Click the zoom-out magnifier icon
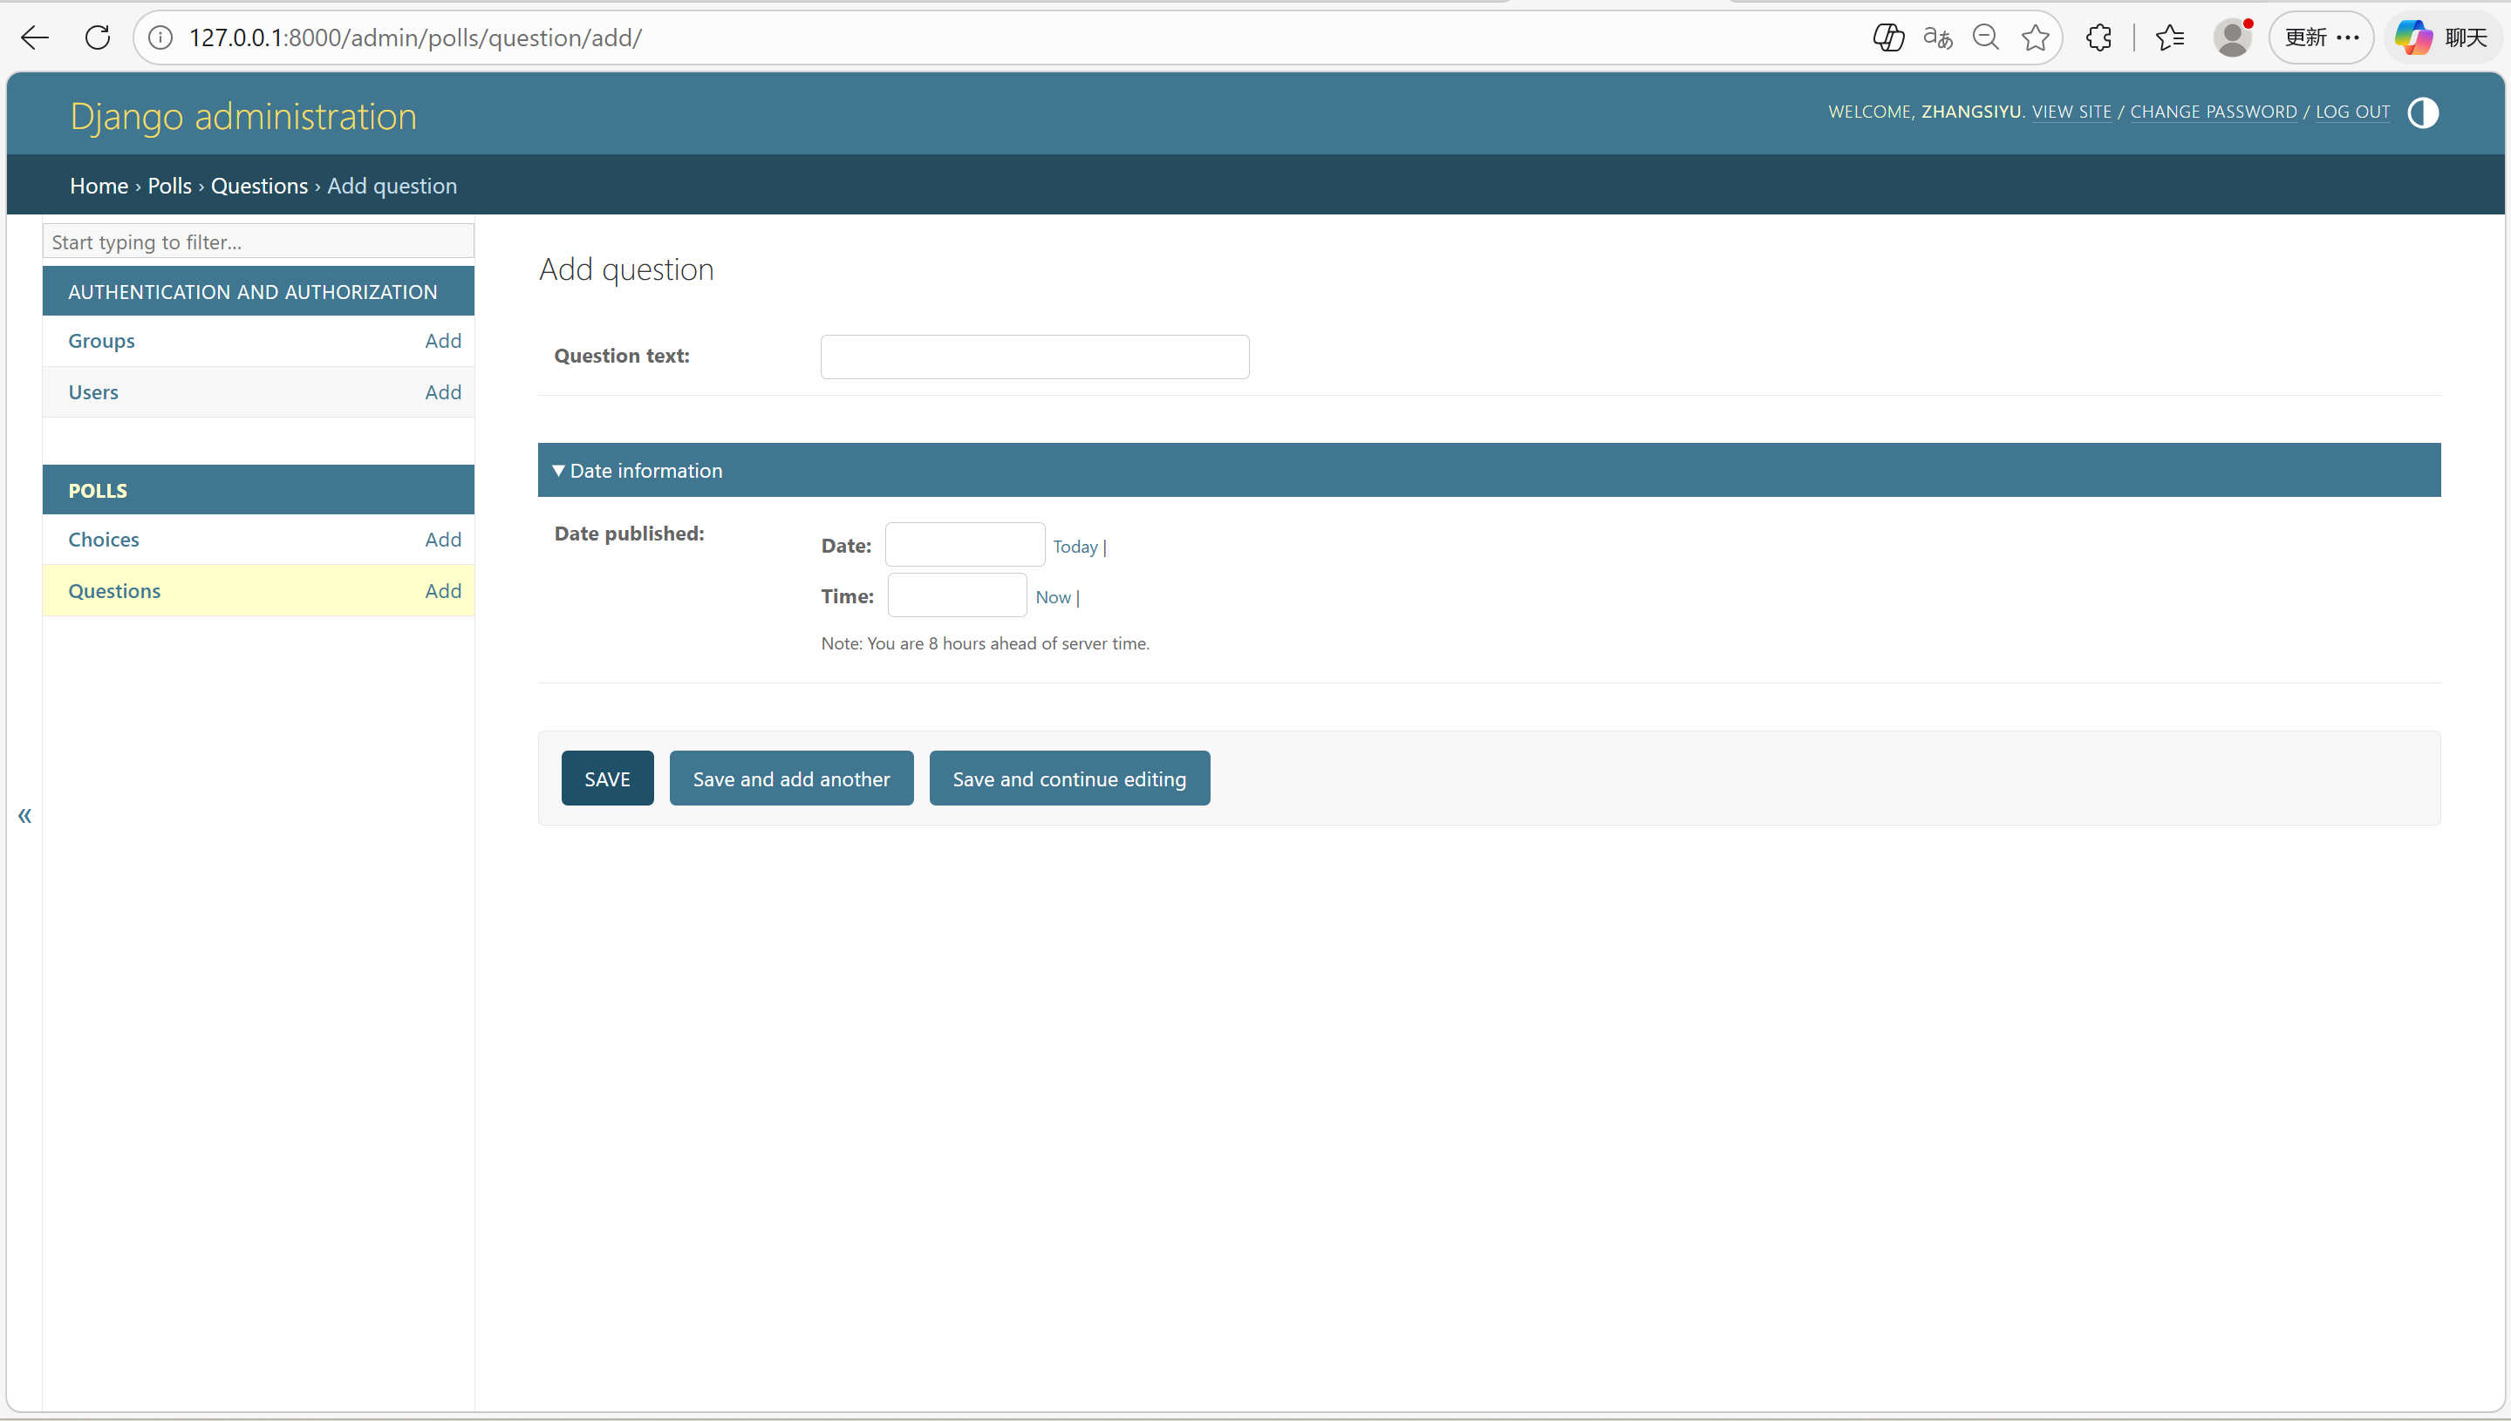The image size is (2511, 1421). tap(1986, 38)
